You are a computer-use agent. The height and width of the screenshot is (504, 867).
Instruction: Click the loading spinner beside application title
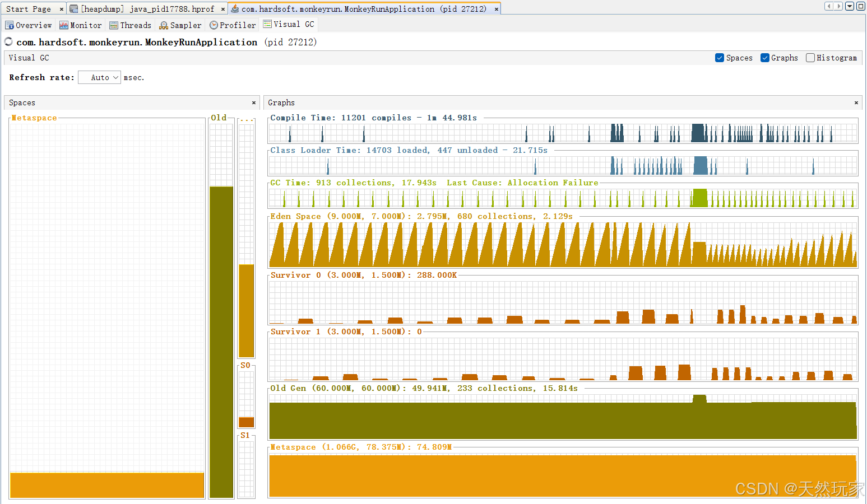pyautogui.click(x=8, y=41)
